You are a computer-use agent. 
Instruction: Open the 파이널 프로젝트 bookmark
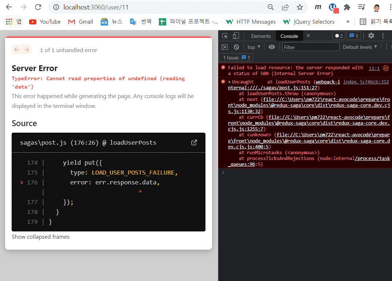(188, 22)
